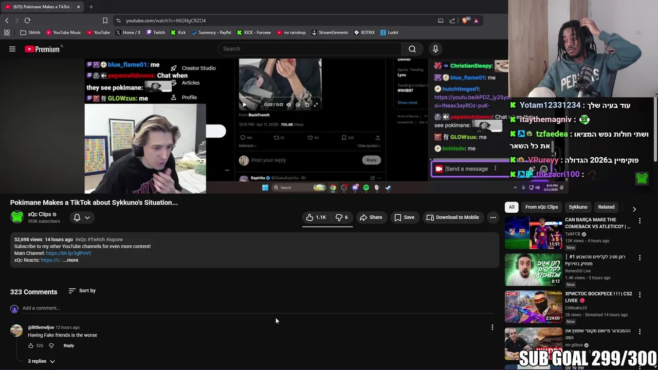The image size is (658, 370).
Task: Open the @littlemeljoe commenter avatar
Action: pyautogui.click(x=16, y=330)
